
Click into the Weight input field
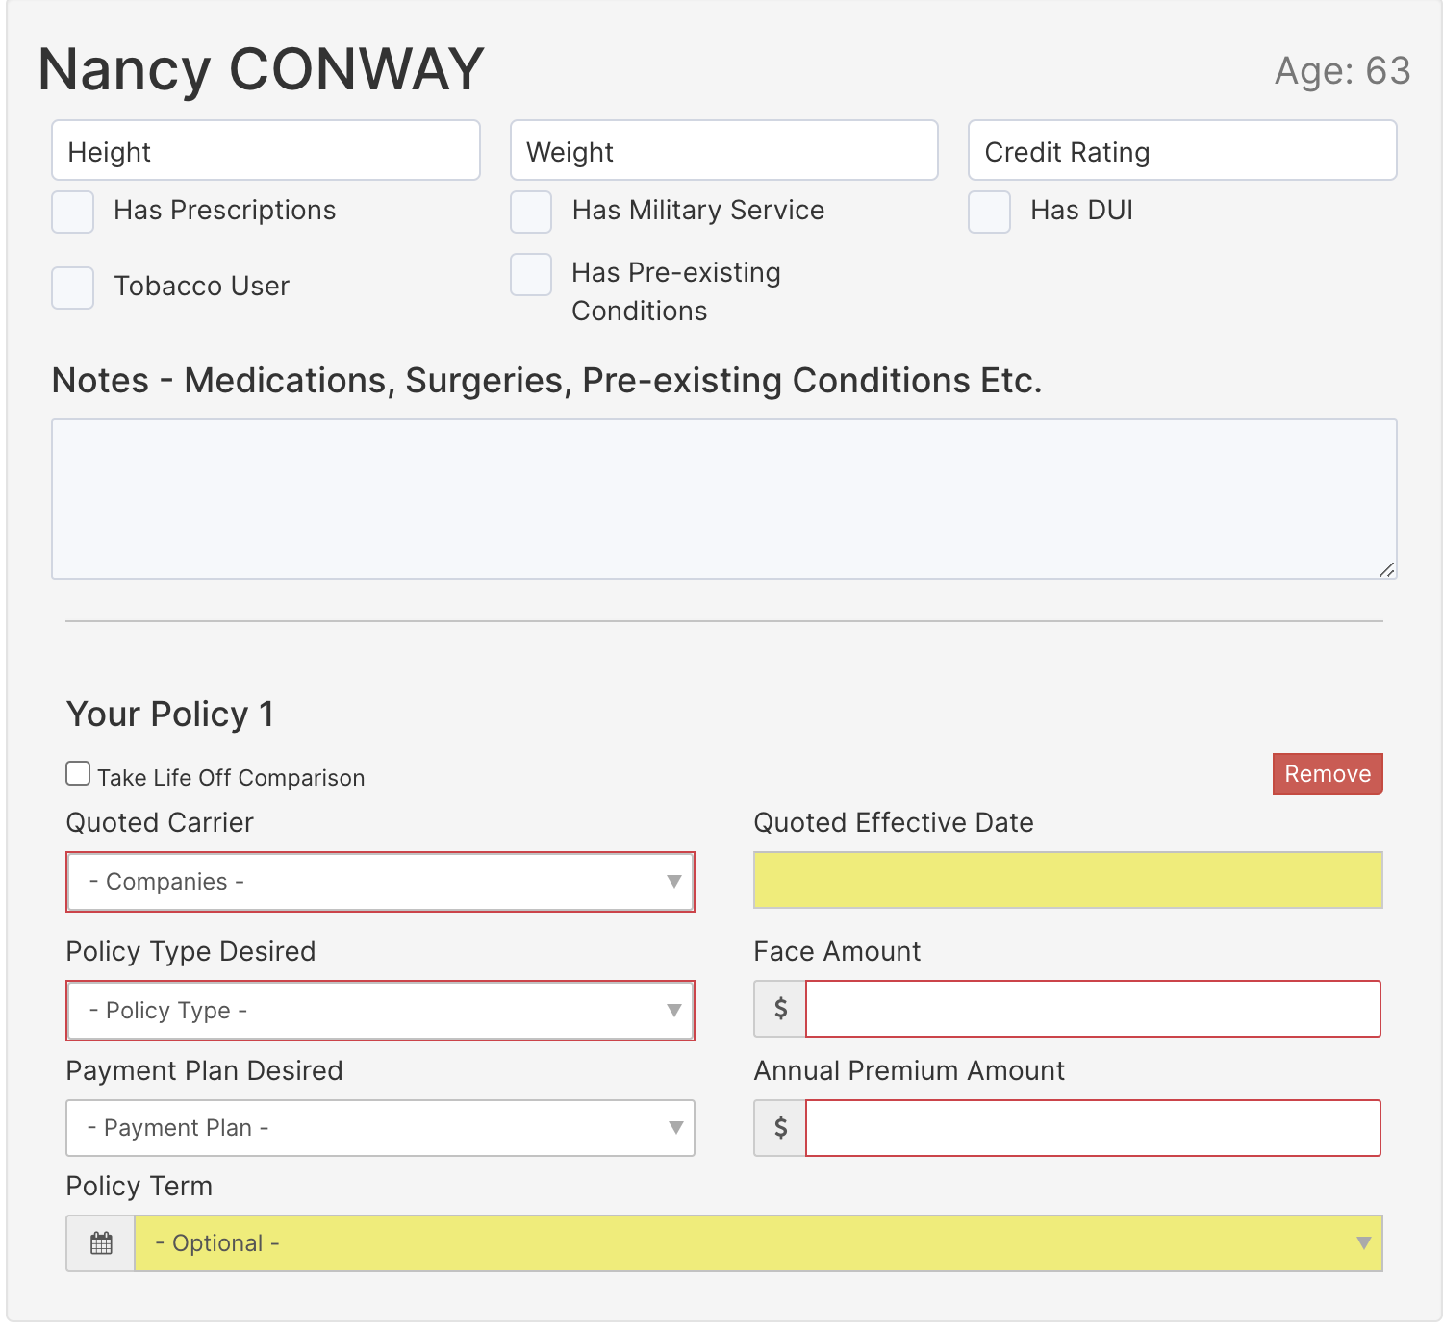pyautogui.click(x=724, y=150)
